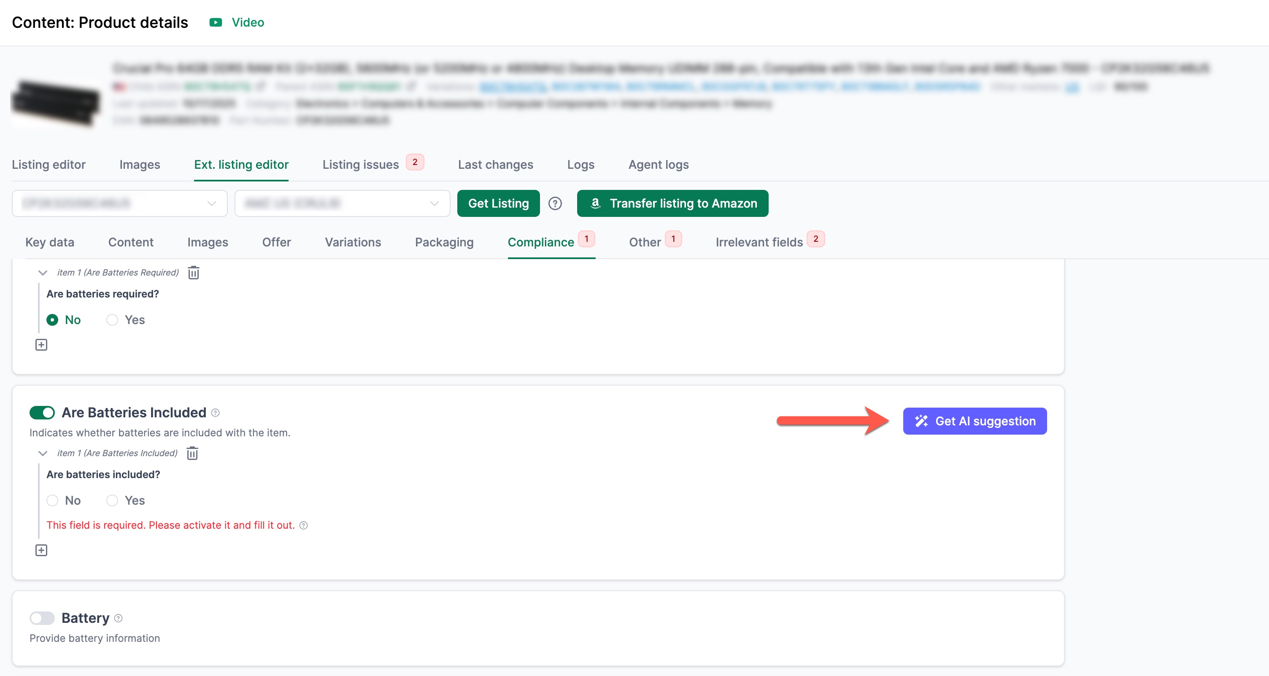Open info icon beside Are Batteries Included title
The width and height of the screenshot is (1269, 676).
pos(215,413)
